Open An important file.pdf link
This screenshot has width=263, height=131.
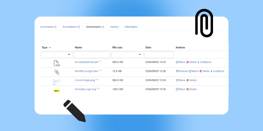(x=86, y=62)
